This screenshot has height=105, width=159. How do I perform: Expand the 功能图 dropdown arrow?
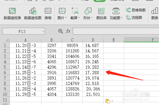click(x=122, y=18)
